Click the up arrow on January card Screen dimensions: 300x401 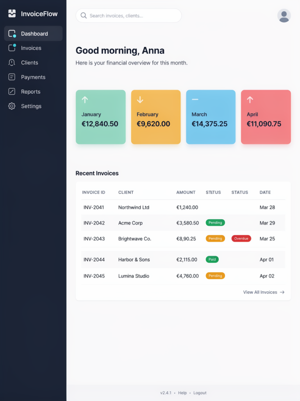[85, 99]
